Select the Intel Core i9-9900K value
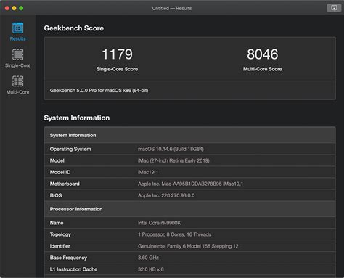 pos(160,223)
